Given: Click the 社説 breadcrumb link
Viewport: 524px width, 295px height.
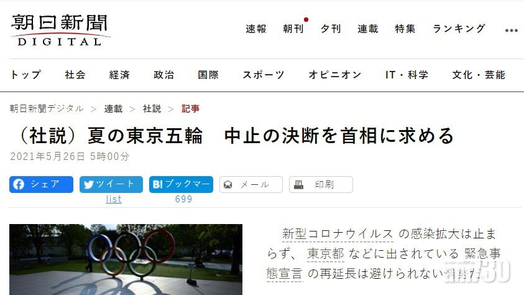Looking at the screenshot, I should [152, 109].
